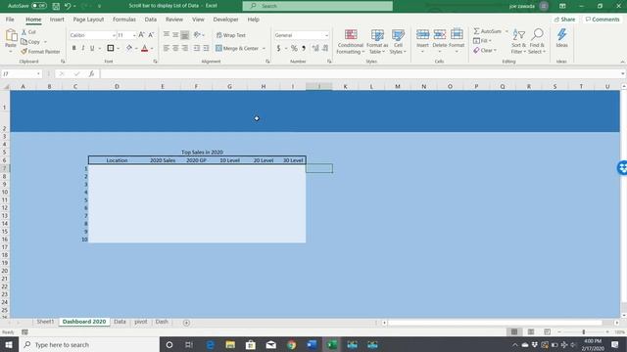Image resolution: width=627 pixels, height=352 pixels.
Task: Open the File menu
Action: pos(10,20)
